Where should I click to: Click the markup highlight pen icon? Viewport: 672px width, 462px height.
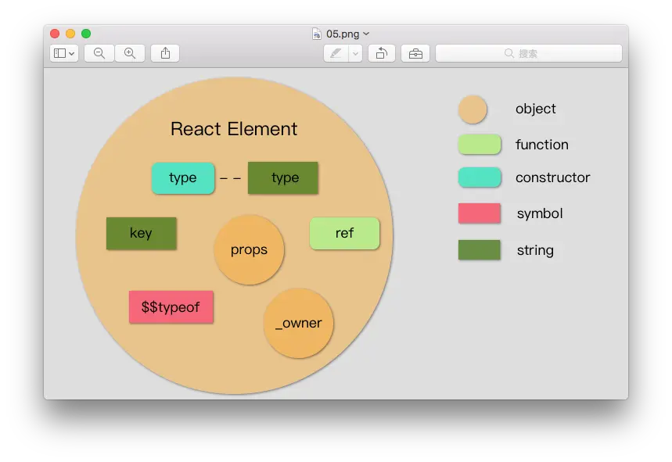336,53
